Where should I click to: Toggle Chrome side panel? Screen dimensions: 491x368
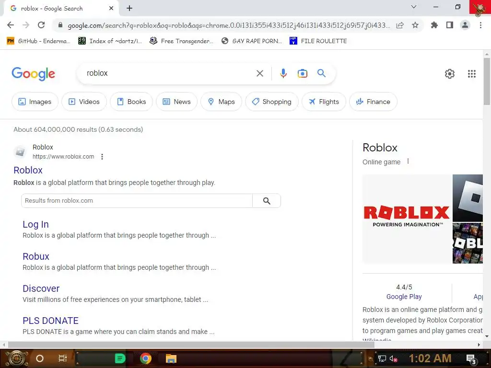point(450,25)
